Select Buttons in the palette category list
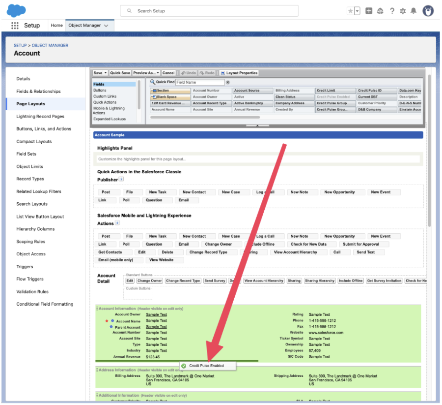442x405 pixels. coord(100,91)
